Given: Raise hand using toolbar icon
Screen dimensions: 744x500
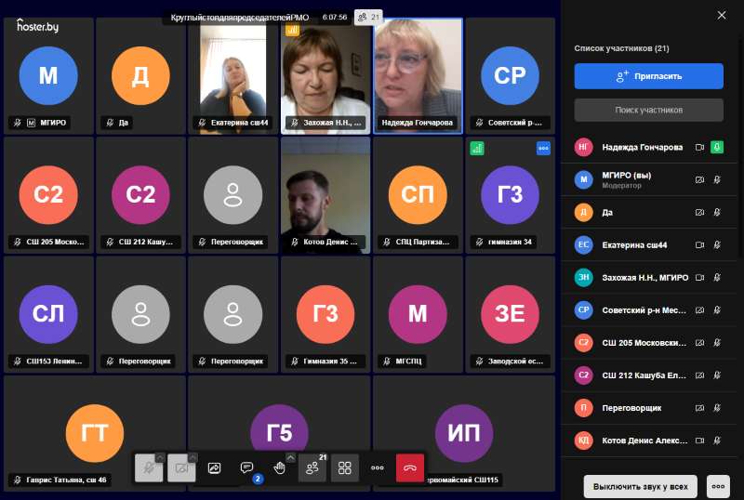Looking at the screenshot, I should [280, 468].
